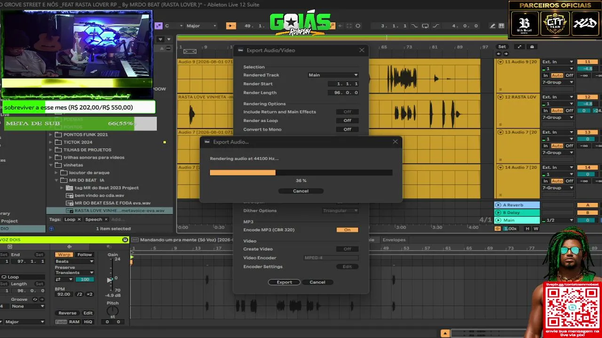Open the Dither Options dropdown
Viewport: 602px width, 338px height.
click(340, 211)
